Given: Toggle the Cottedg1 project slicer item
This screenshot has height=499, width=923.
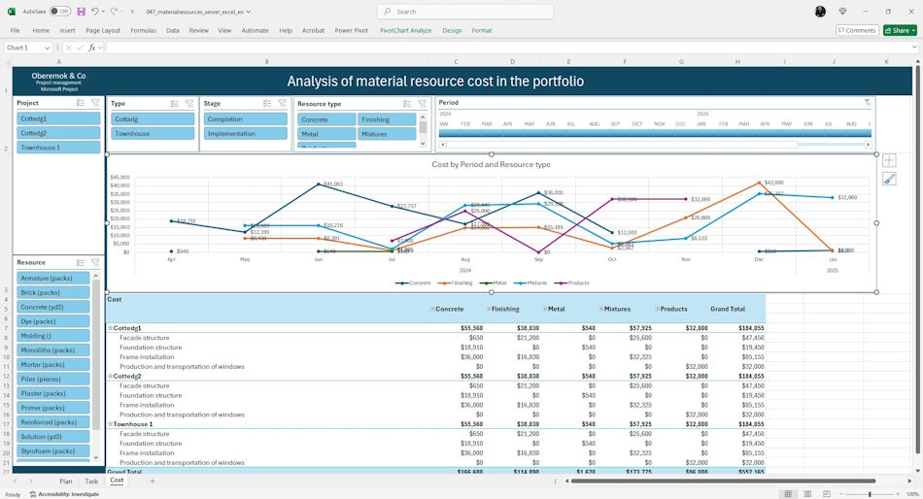Looking at the screenshot, I should [x=58, y=118].
